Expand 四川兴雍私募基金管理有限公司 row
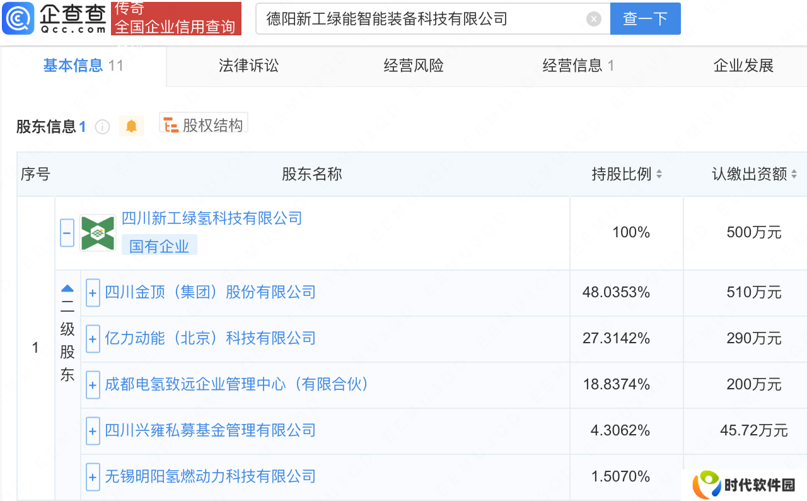This screenshot has width=807, height=501. (x=93, y=431)
